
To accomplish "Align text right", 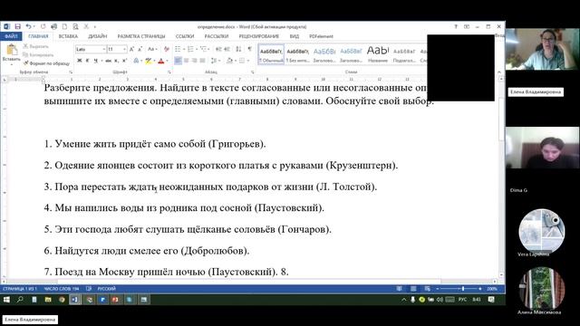I will [194, 61].
